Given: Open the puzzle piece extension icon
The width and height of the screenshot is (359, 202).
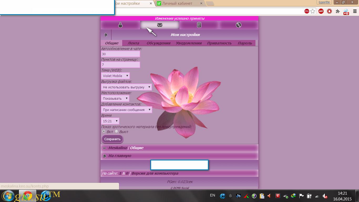Looking at the screenshot, I should (338, 11).
